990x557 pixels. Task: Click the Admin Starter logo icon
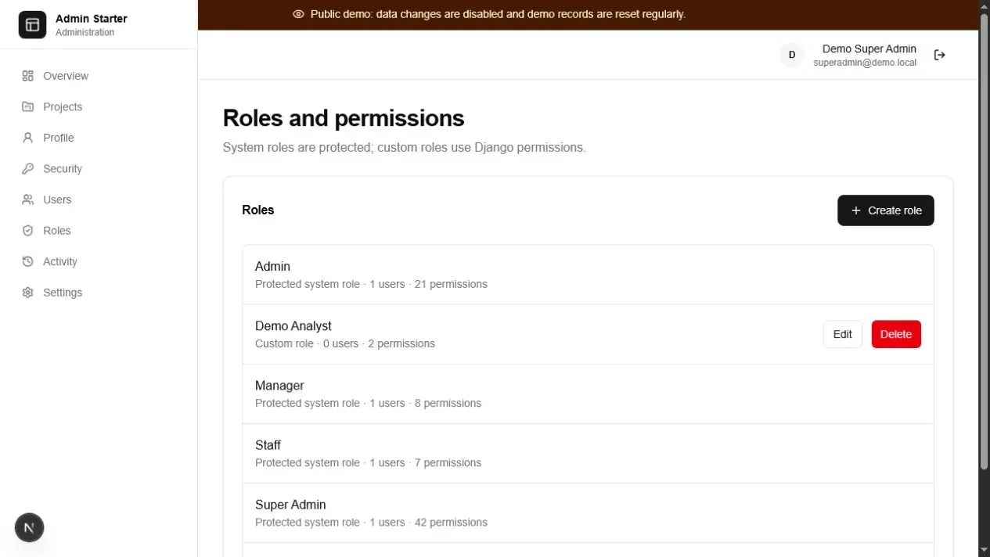[x=32, y=25]
